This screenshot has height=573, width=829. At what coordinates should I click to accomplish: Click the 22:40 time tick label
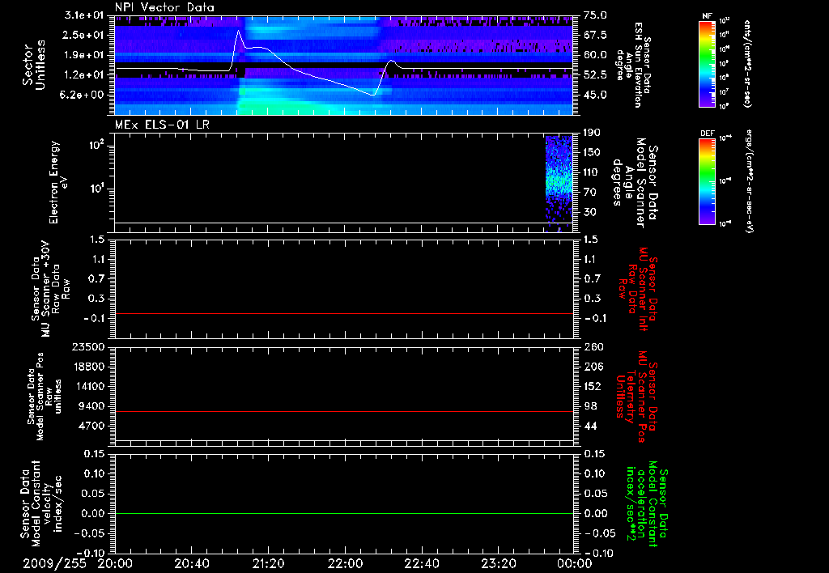coord(421,563)
